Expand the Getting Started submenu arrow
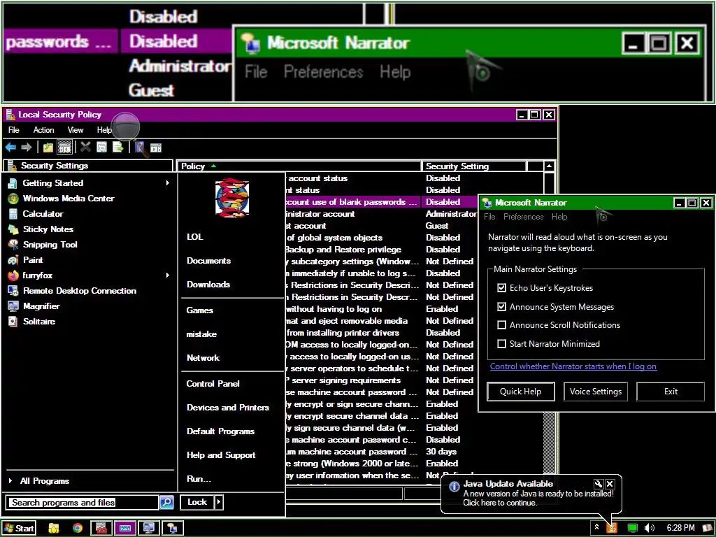716x537 pixels. point(168,183)
